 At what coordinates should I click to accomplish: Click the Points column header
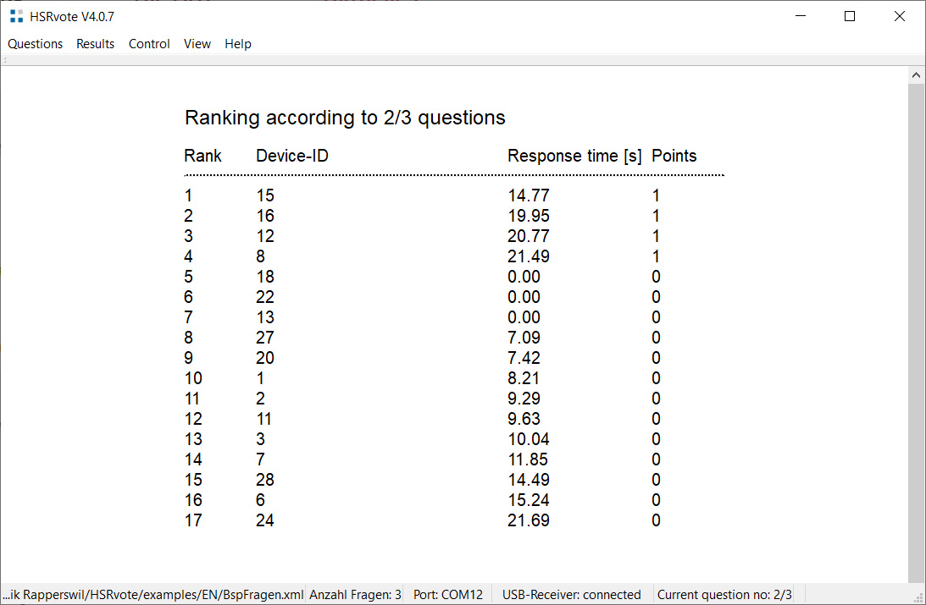click(x=674, y=156)
